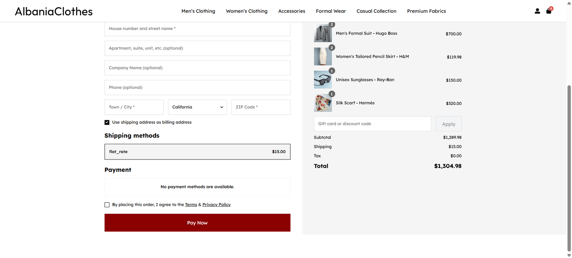This screenshot has height=258, width=572.
Task: Open the Accessories menu item
Action: click(x=292, y=11)
